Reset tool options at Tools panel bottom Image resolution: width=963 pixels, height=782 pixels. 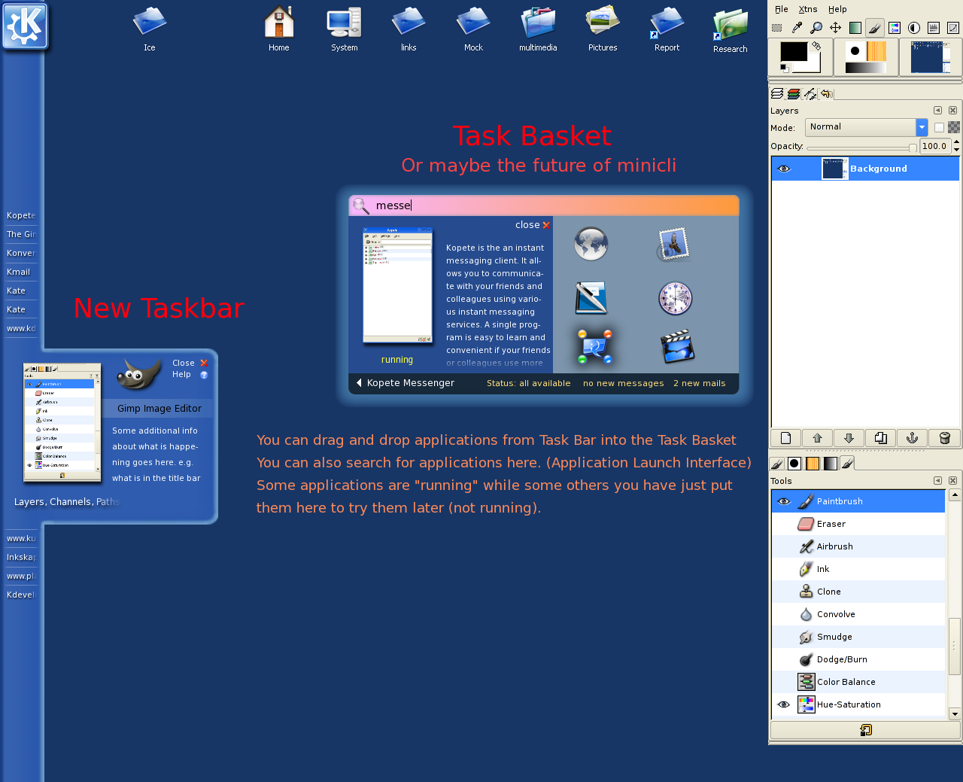pyautogui.click(x=865, y=730)
